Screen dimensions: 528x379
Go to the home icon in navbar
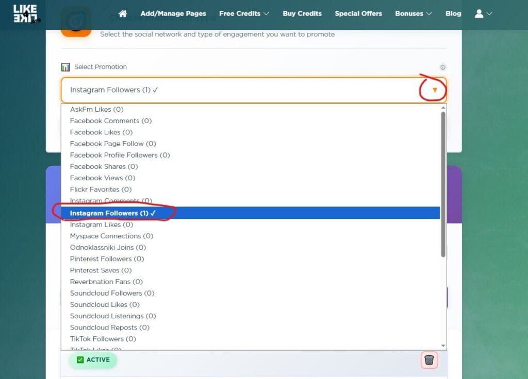tap(123, 13)
